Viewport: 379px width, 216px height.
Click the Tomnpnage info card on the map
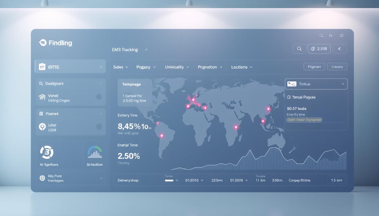(135, 93)
